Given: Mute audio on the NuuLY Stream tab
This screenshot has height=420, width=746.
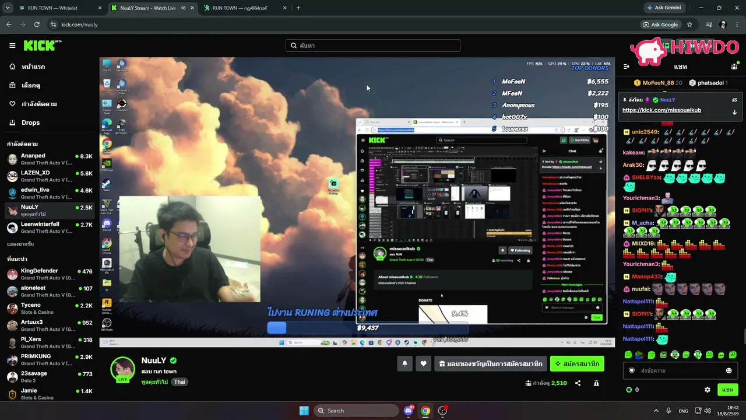Looking at the screenshot, I should click(184, 8).
